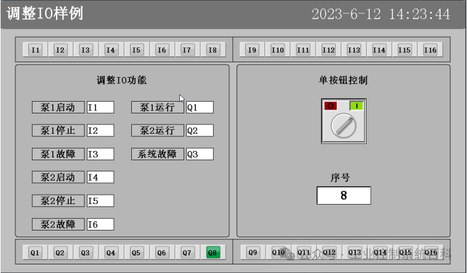Click the Q2 output indicator
Screen dimensions: 467x273
[x=60, y=253]
